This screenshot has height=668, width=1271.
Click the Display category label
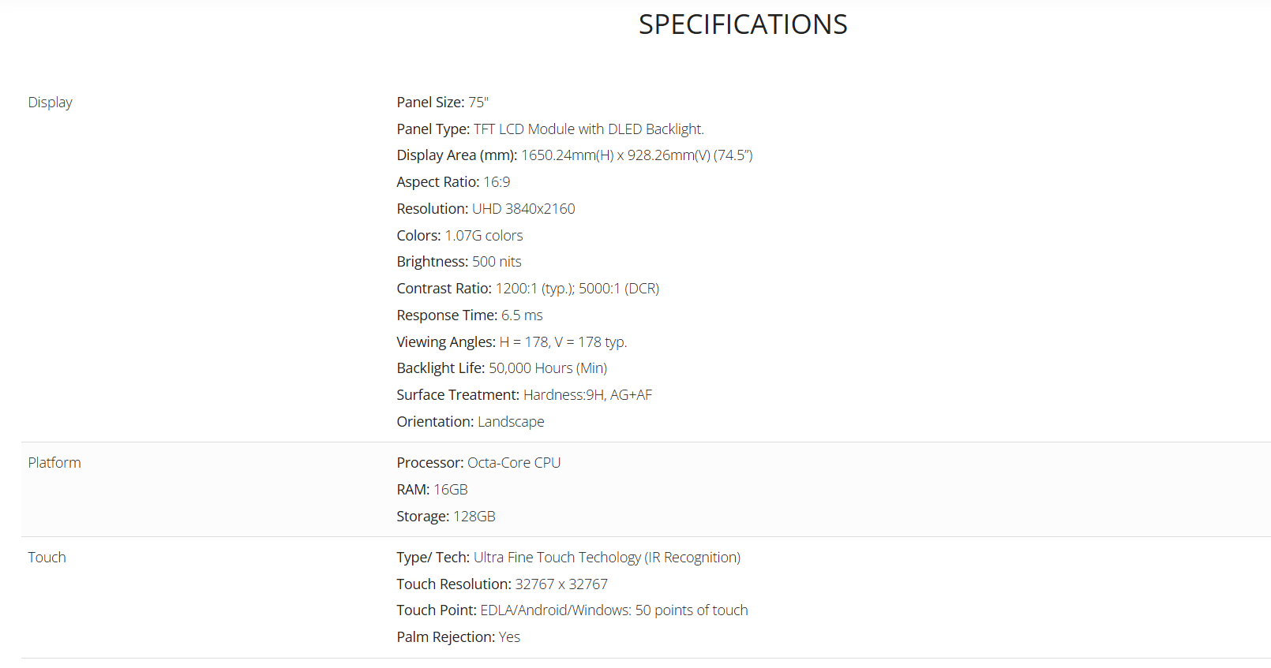[x=50, y=103]
